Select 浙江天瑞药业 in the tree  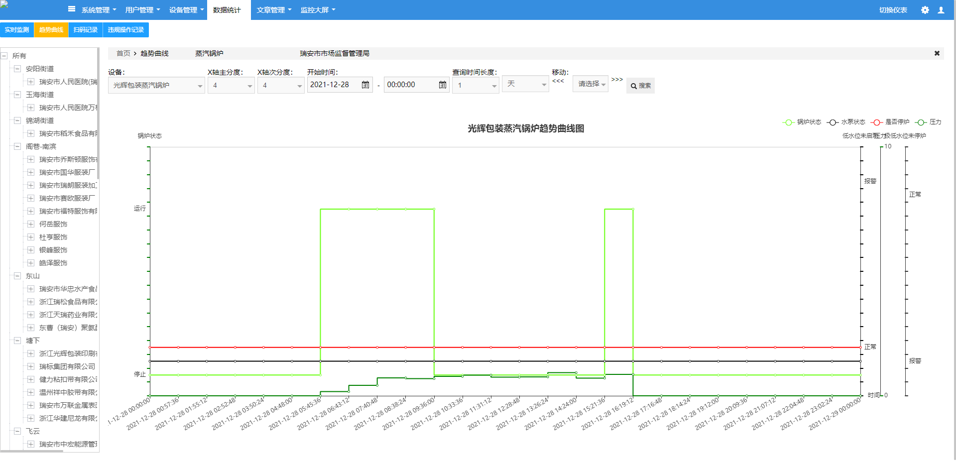68,315
